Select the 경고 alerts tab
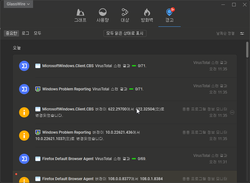Image resolution: width=250 pixels, height=183 pixels. coord(169,16)
